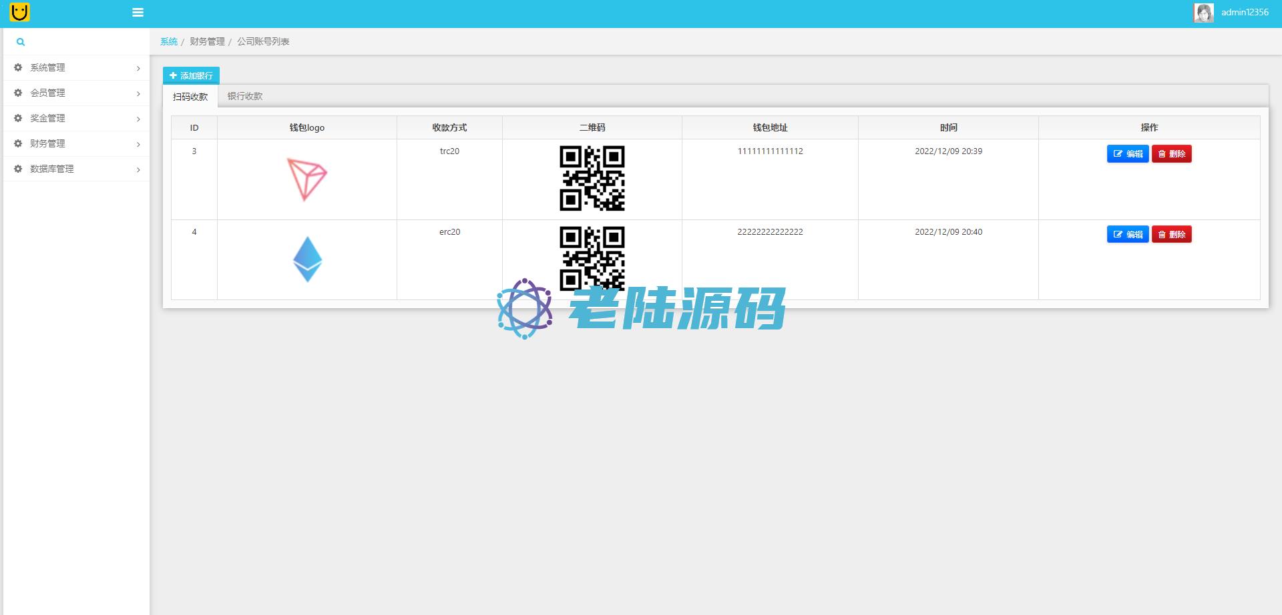Screen dimensions: 1282x615
Task: Expand the 系统管理 chevron arrow
Action: [x=138, y=68]
